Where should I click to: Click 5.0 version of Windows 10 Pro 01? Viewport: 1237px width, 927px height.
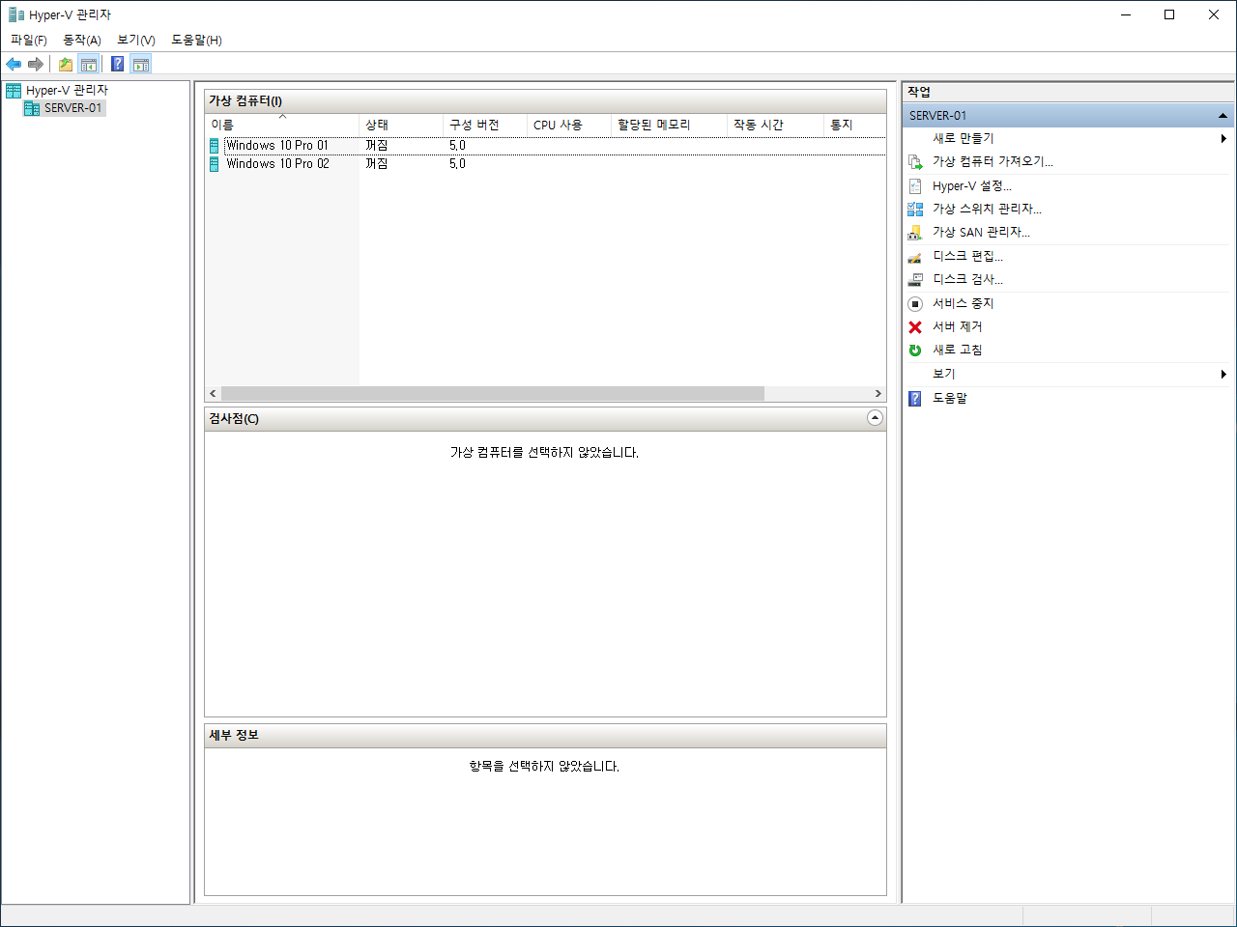[x=457, y=146]
